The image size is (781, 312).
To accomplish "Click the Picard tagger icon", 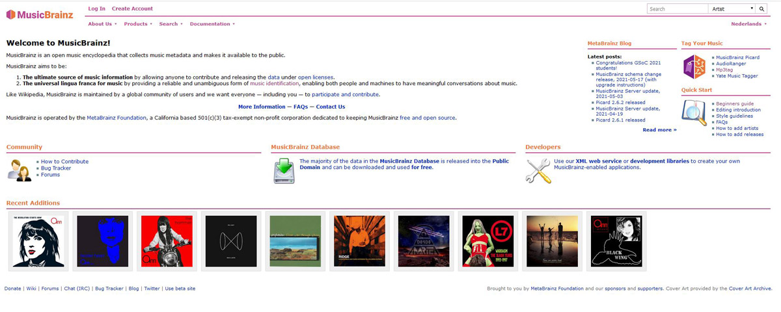I will click(694, 66).
